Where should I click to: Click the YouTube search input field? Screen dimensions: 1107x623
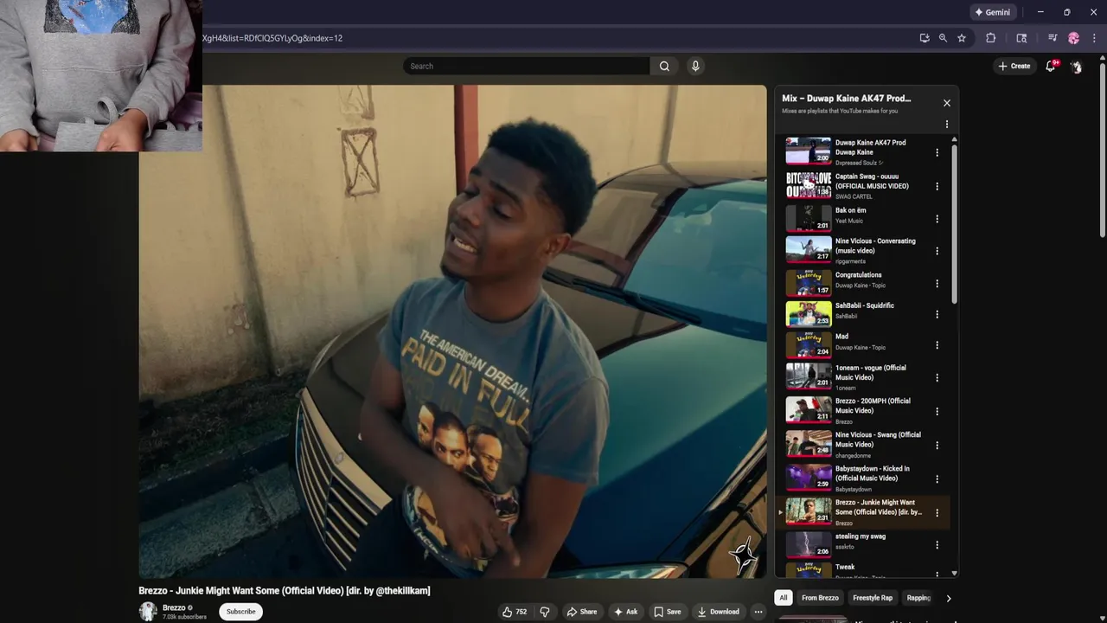point(526,66)
